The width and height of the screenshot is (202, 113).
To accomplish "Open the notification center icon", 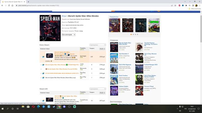I will coord(199,109).
